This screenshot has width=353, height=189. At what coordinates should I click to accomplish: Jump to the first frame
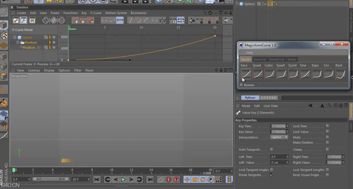coord(97,179)
